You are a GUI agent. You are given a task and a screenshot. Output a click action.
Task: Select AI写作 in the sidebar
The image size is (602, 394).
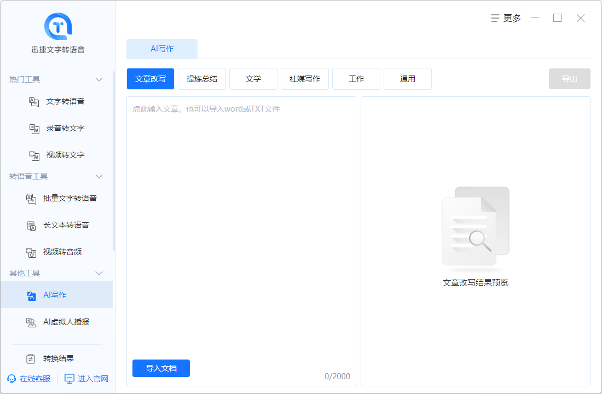pos(56,295)
